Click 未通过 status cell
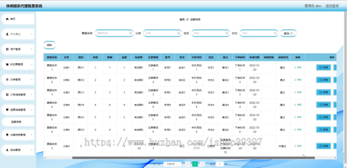 pos(282,146)
